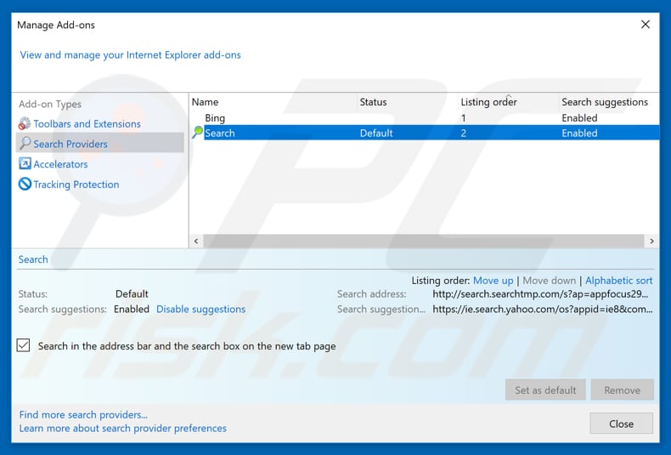Click Enabled cell in Bing row
The image size is (671, 455).
click(579, 118)
